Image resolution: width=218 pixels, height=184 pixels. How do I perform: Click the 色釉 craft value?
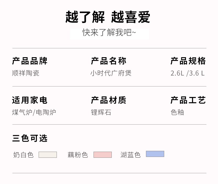tap(177, 112)
